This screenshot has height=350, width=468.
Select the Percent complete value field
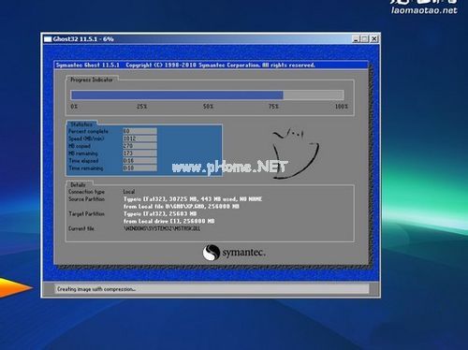(x=139, y=131)
